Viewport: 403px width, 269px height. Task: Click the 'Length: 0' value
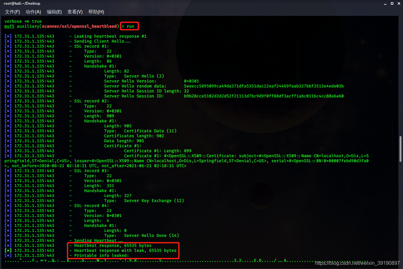coord(115,231)
